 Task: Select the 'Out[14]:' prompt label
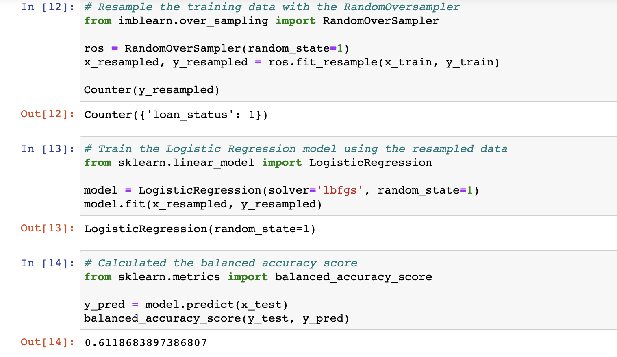(48, 342)
